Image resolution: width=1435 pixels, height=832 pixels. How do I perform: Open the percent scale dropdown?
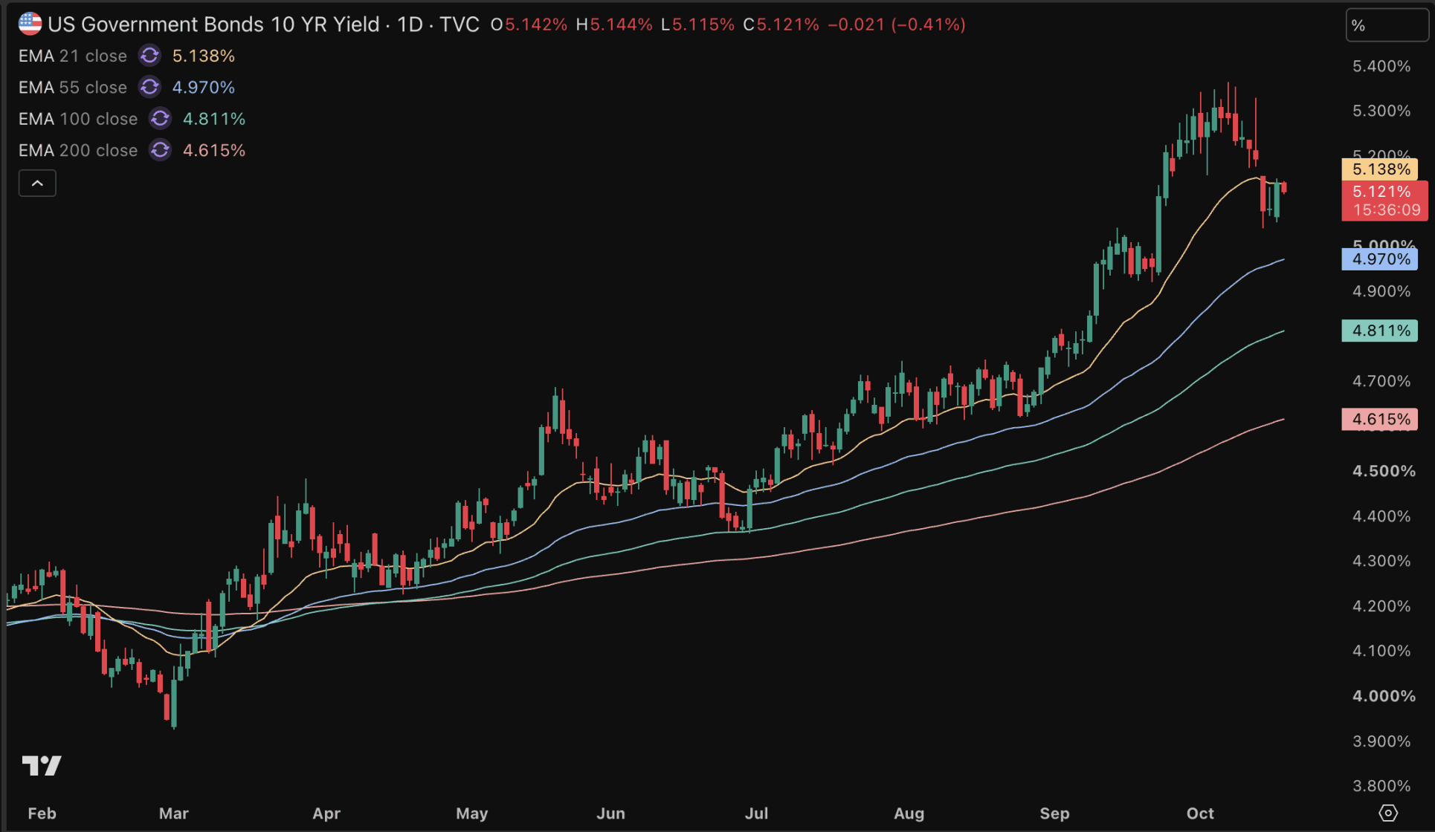[1387, 25]
